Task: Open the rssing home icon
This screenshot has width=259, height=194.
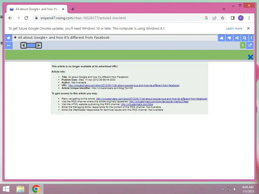Action: (x=8, y=38)
